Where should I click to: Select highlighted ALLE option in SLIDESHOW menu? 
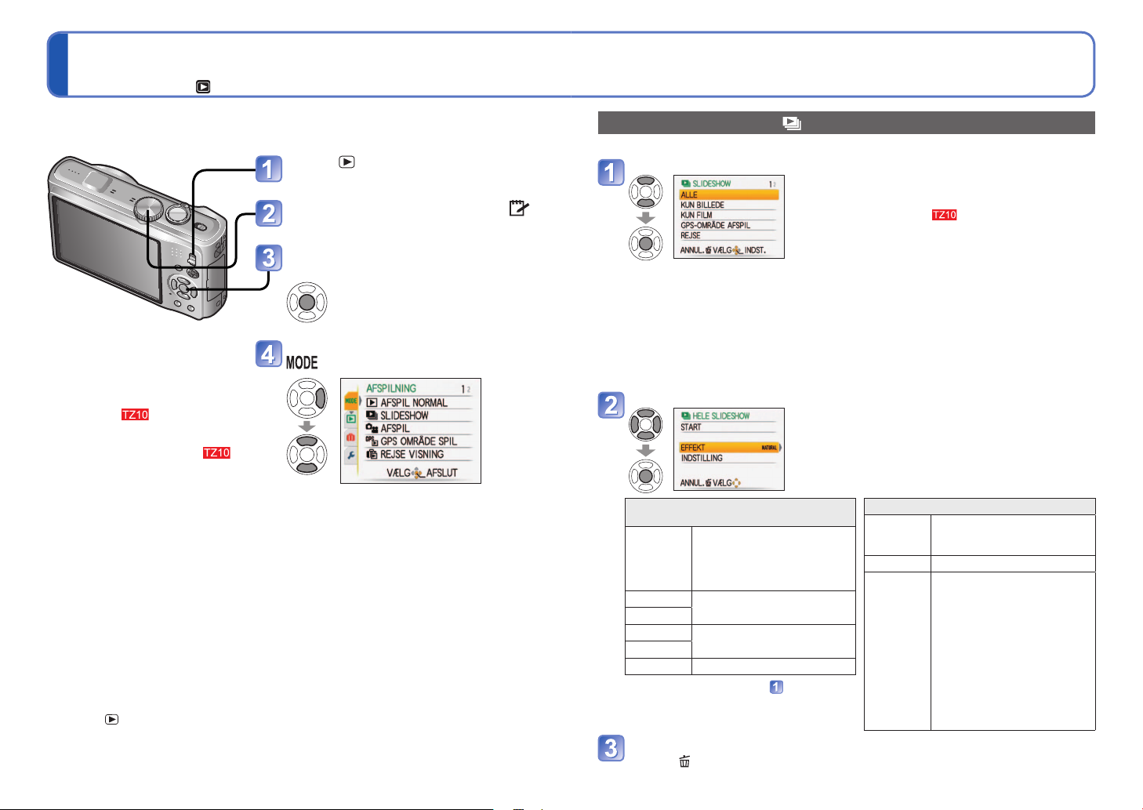[728, 194]
